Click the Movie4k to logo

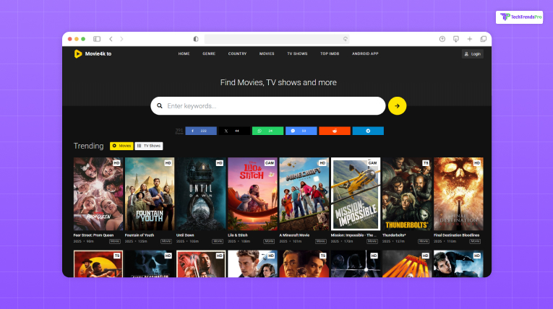(93, 54)
